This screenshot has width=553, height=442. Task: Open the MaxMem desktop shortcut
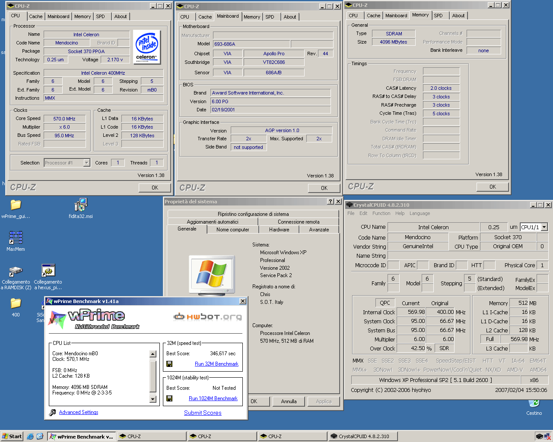tap(16, 238)
